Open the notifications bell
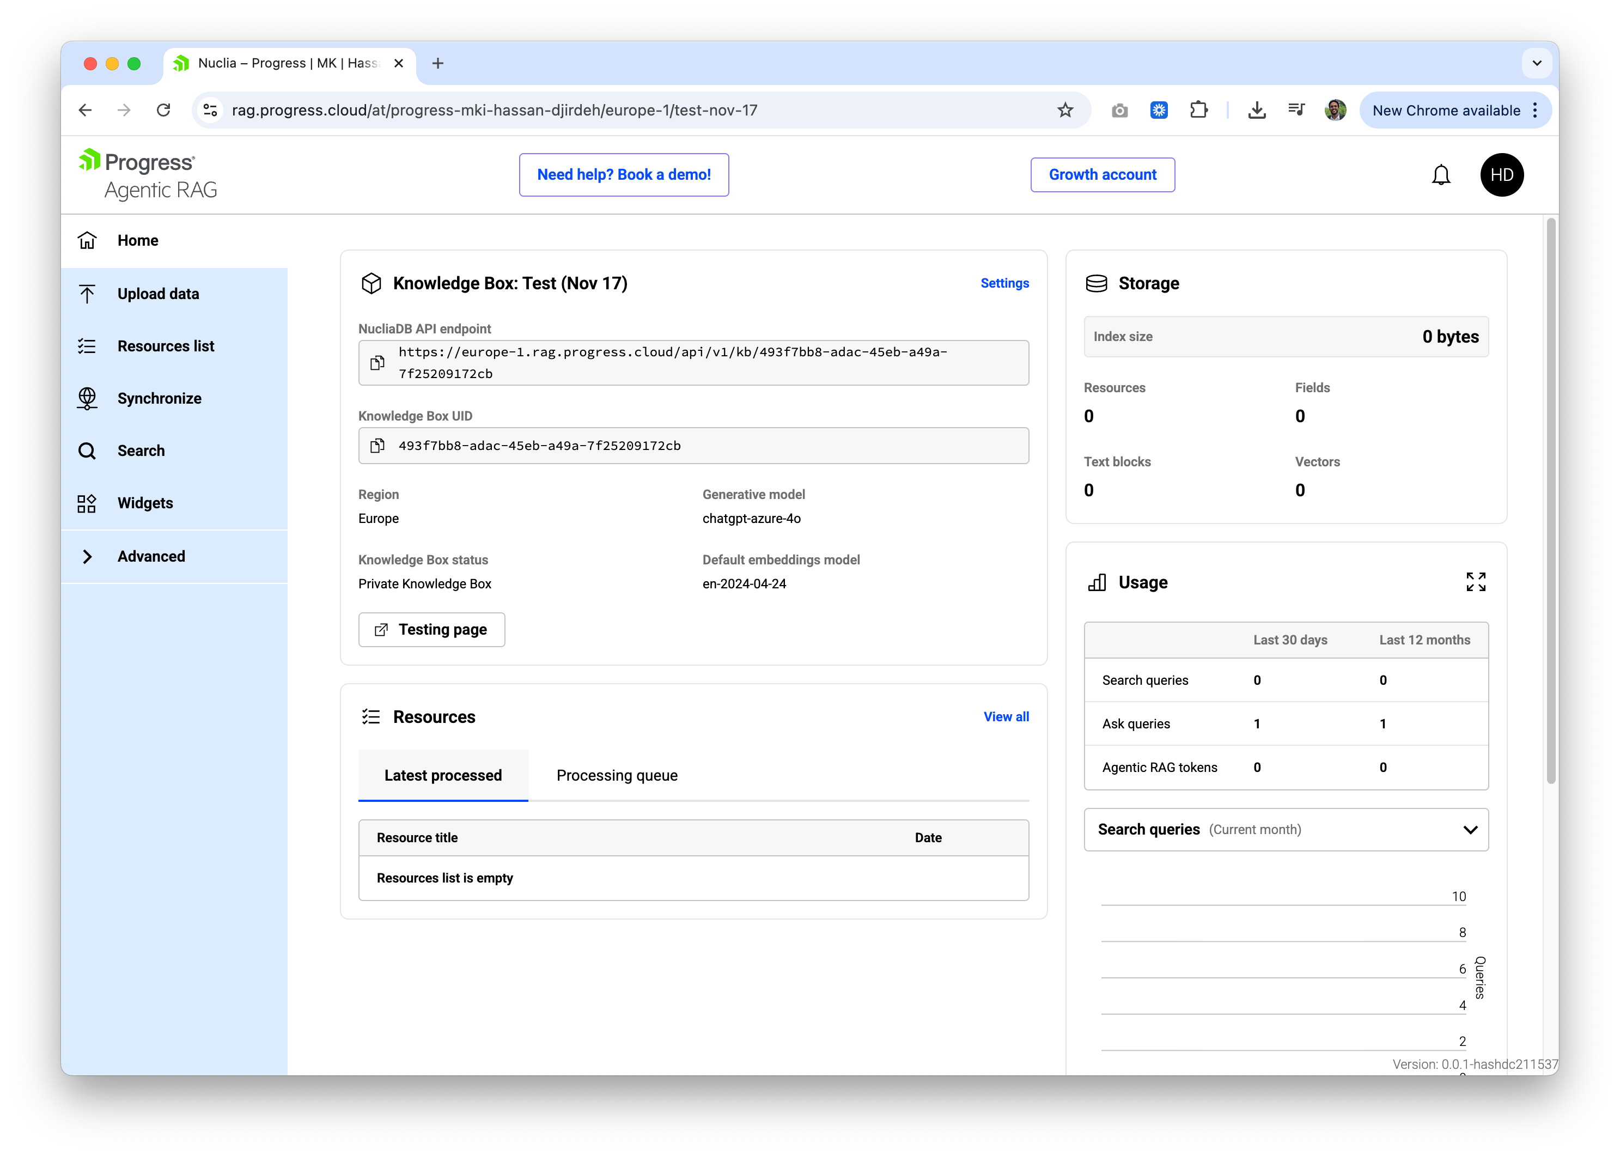 point(1441,175)
